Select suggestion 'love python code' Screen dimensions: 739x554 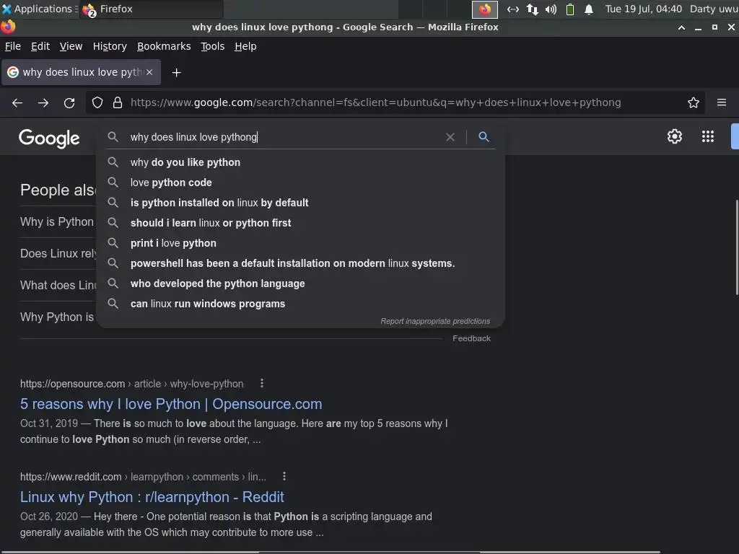[300, 183]
